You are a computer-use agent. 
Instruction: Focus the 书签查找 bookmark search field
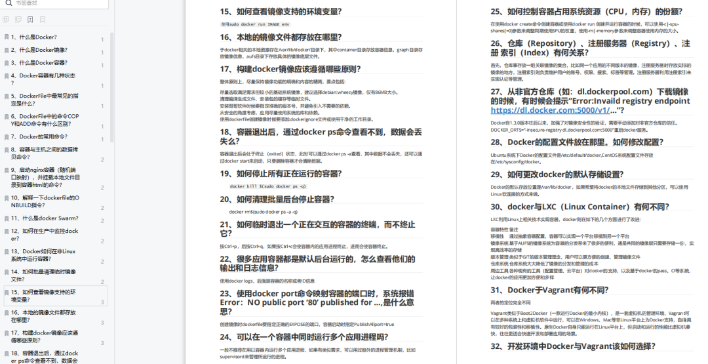pos(56,4)
